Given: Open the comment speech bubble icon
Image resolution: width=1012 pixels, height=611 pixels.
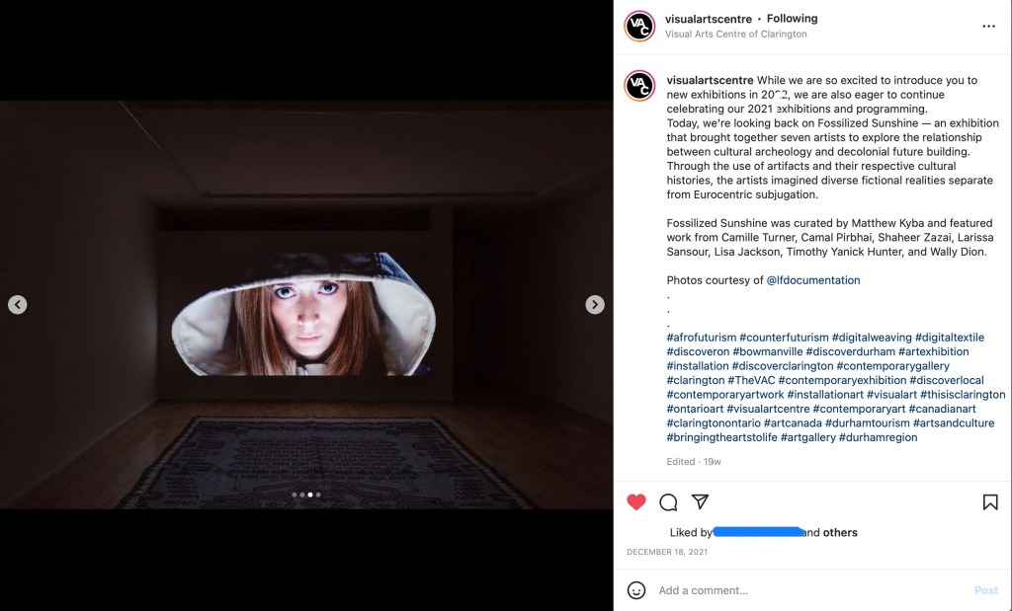Looking at the screenshot, I should pos(668,502).
